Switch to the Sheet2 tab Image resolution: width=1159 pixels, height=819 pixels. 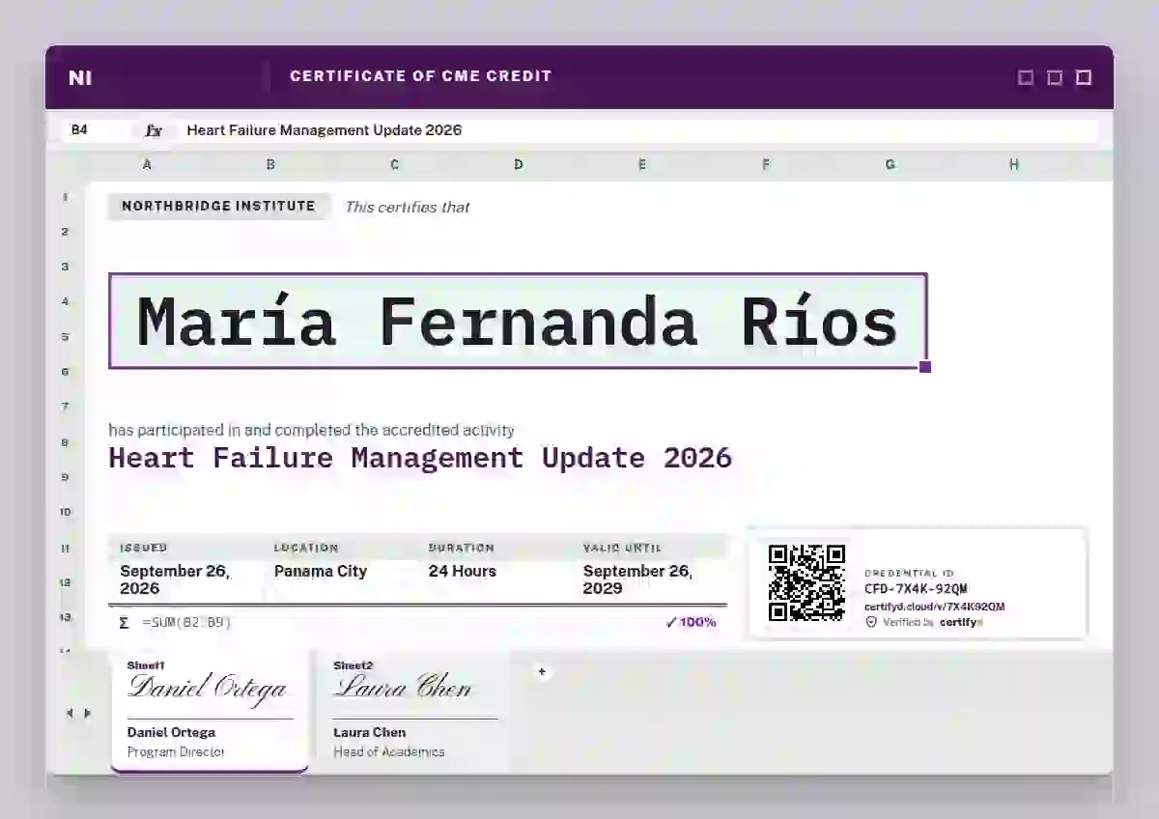(415, 710)
